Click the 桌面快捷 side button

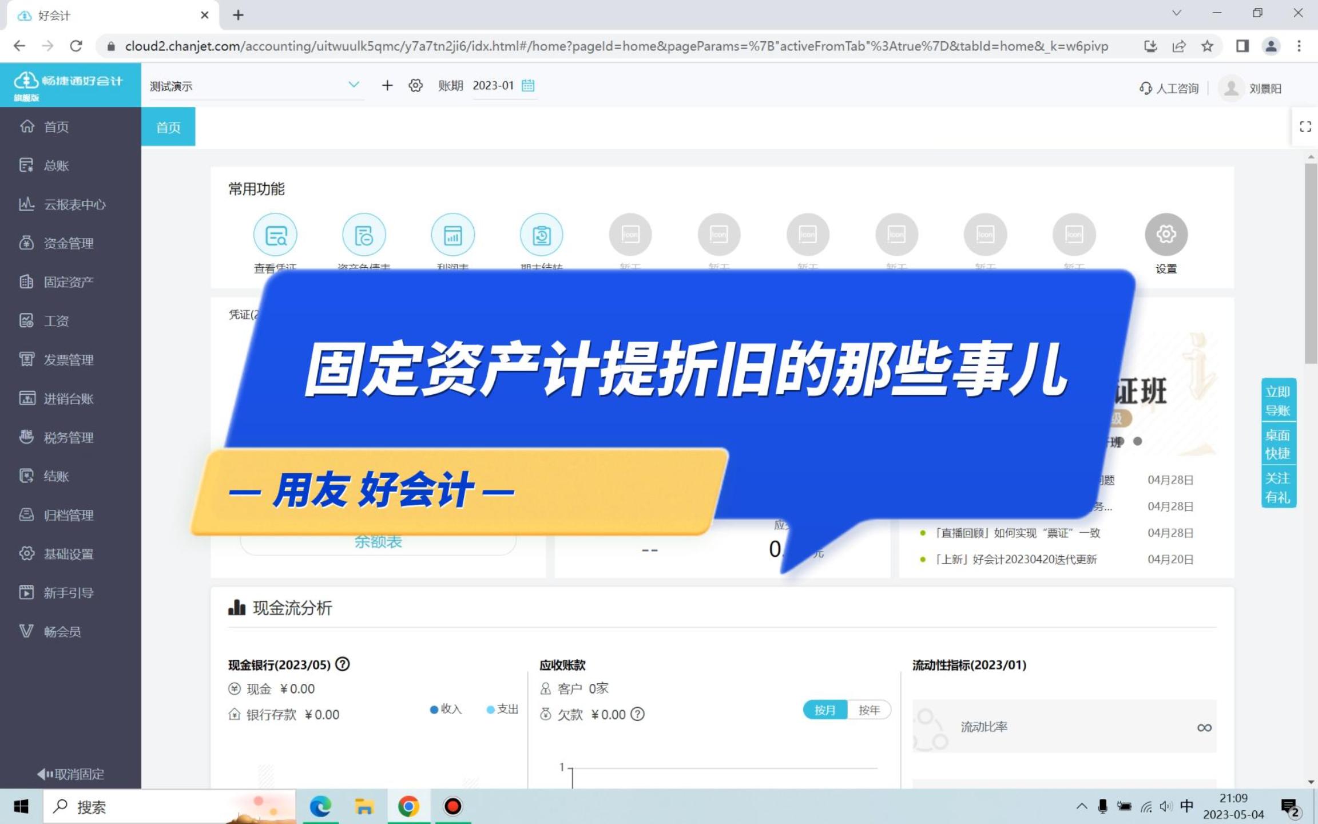[x=1278, y=444]
